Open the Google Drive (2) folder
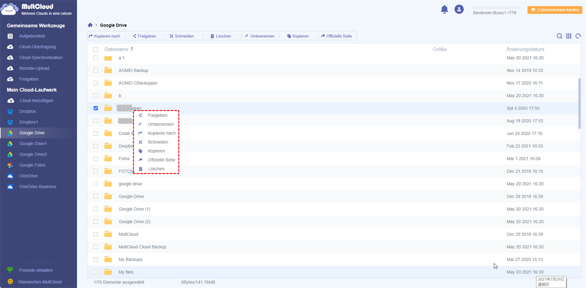 click(x=134, y=222)
